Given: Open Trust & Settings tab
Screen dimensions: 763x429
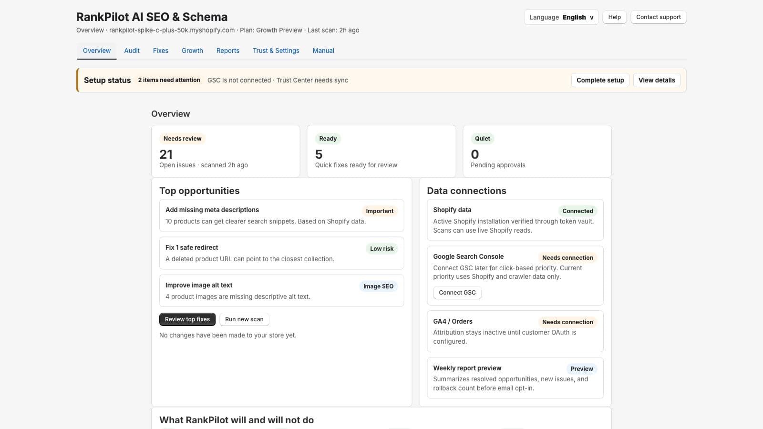Looking at the screenshot, I should pos(276,51).
